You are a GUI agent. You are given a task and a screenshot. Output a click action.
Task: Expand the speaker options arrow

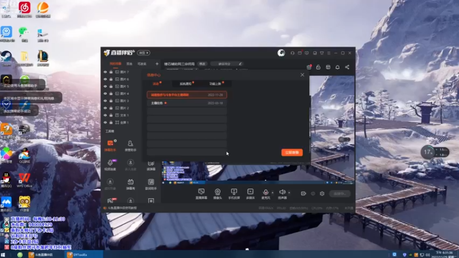(x=289, y=193)
